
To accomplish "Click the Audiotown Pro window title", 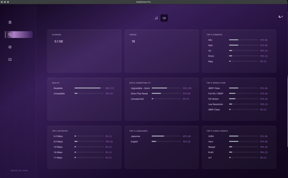I will 144,2.
